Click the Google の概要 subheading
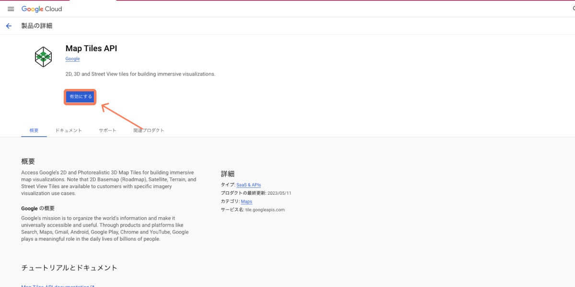This screenshot has width=575, height=287. pyautogui.click(x=38, y=209)
